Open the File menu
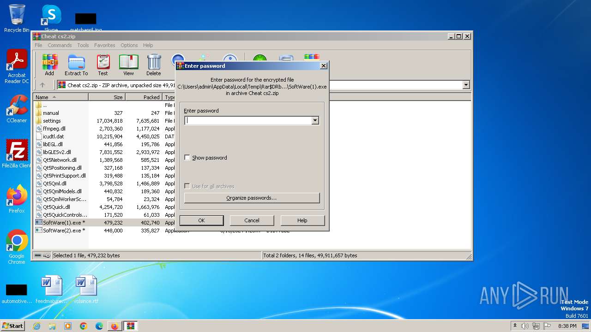The image size is (591, 332). coord(38,45)
